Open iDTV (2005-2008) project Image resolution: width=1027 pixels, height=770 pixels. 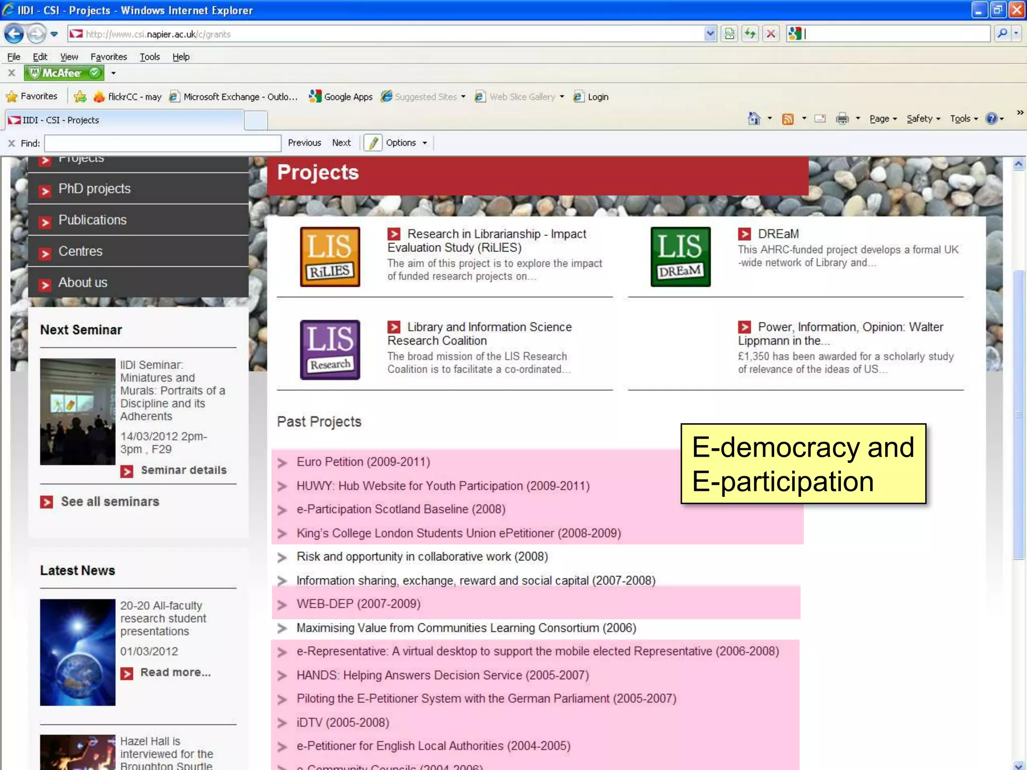(x=343, y=723)
